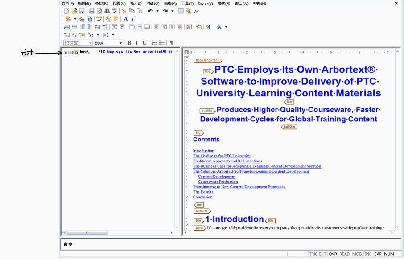The width and height of the screenshot is (404, 260).
Task: Run the ABC spell check icon
Action: pyautogui.click(x=115, y=11)
